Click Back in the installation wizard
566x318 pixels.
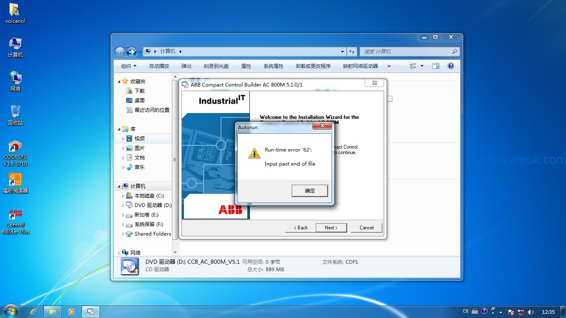[300, 228]
